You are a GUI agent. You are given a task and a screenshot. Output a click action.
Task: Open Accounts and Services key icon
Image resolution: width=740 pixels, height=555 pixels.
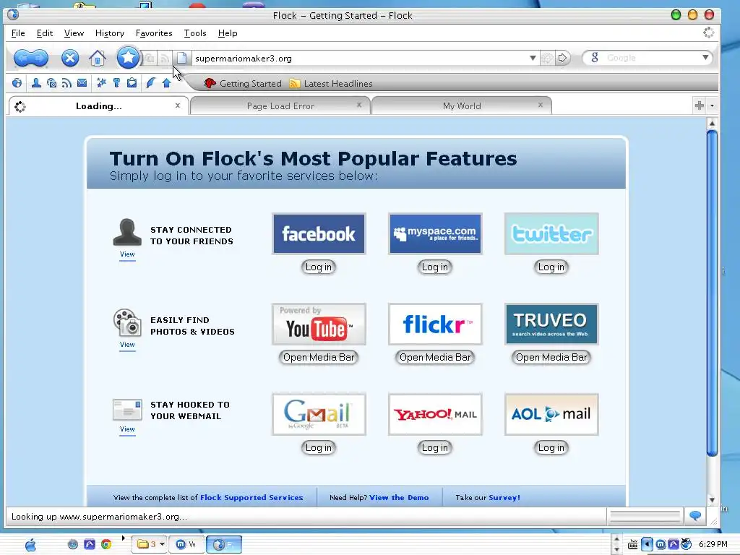116,83
